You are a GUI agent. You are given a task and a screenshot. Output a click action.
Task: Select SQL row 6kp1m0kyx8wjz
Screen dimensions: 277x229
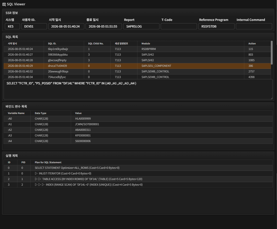point(137,49)
